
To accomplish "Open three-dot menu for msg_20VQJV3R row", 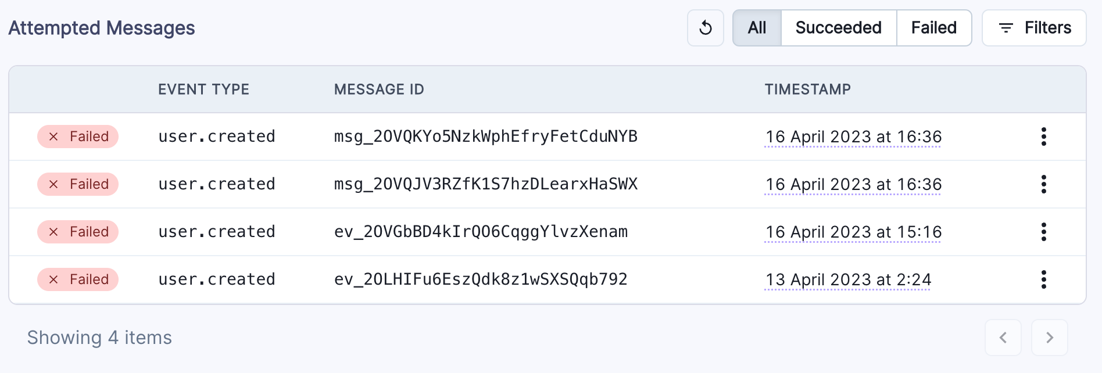I will 1044,184.
